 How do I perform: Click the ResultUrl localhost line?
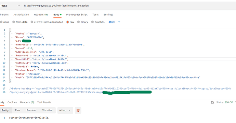(x=41, y=59)
